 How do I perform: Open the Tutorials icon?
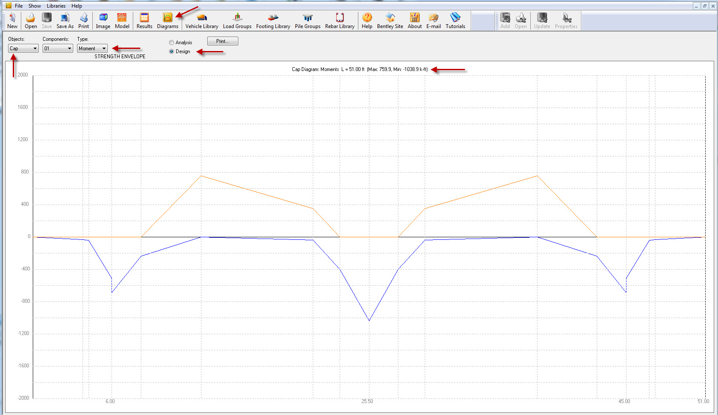click(455, 20)
